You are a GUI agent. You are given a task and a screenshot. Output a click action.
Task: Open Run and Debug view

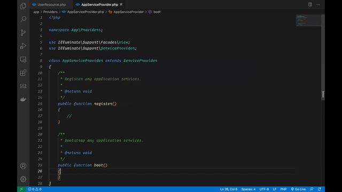point(23,46)
